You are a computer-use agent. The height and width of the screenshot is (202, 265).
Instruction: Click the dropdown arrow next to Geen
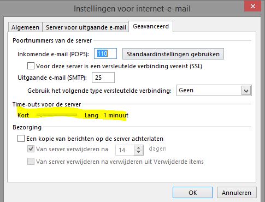click(x=246, y=91)
